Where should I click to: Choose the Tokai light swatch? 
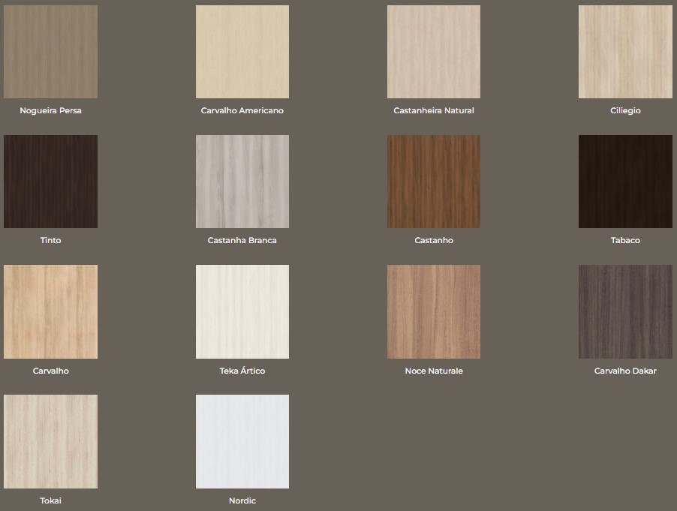[50, 441]
